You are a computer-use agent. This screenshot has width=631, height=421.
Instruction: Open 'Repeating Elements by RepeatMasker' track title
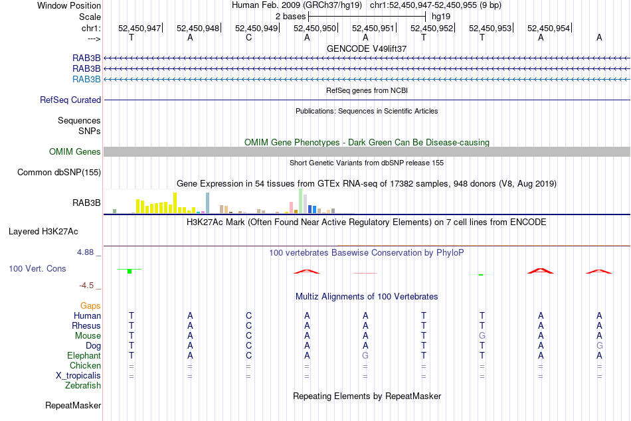367,396
